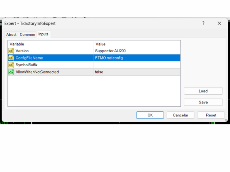Click the 'Support for AU200' value cell
The width and height of the screenshot is (230, 172).
click(x=137, y=51)
